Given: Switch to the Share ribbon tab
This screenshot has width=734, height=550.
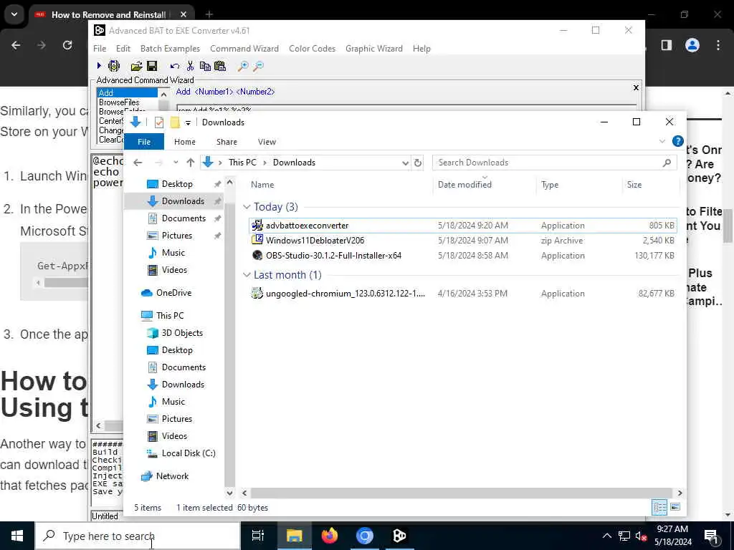Looking at the screenshot, I should coord(227,142).
